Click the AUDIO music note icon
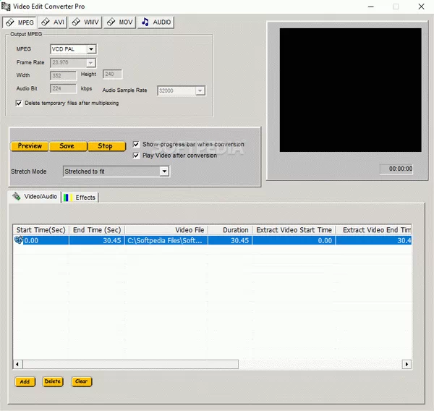Screen dimensions: 434x411 (145, 22)
